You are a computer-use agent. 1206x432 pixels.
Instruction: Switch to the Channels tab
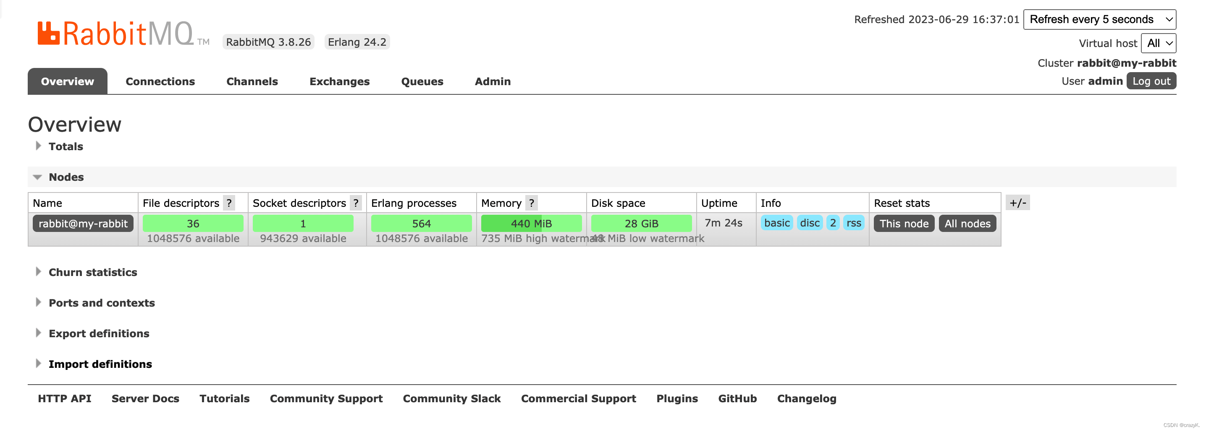[252, 81]
